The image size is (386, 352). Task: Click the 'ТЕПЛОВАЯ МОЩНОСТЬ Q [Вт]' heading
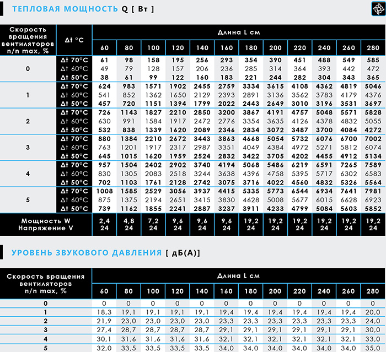click(x=83, y=9)
